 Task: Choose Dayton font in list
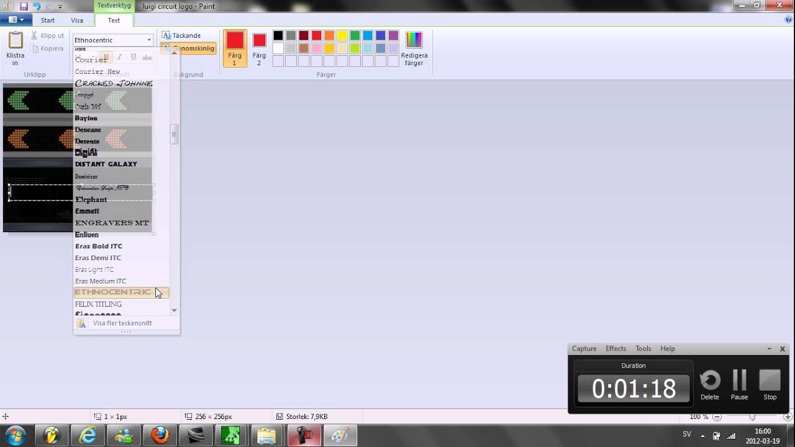[x=86, y=118]
